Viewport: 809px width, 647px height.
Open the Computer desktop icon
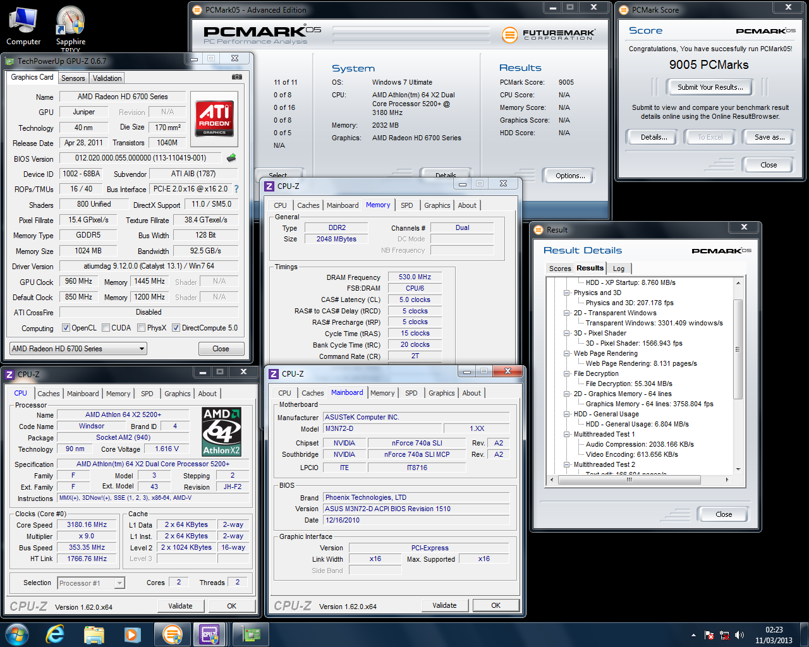23,27
